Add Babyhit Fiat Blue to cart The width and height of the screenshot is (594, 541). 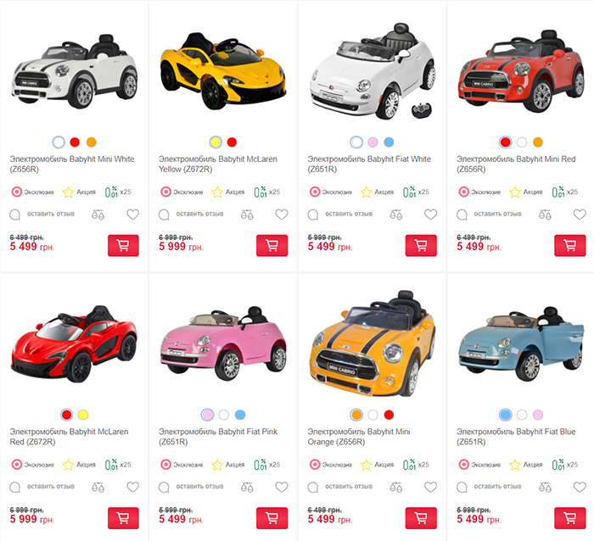[569, 518]
